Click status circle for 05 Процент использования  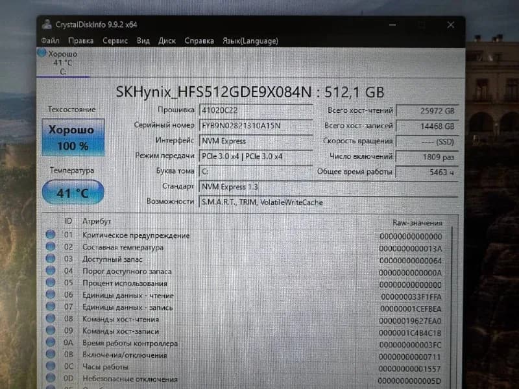(51, 283)
